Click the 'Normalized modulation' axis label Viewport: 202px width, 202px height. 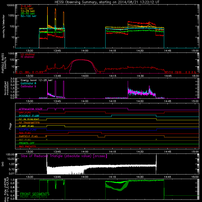6,88
